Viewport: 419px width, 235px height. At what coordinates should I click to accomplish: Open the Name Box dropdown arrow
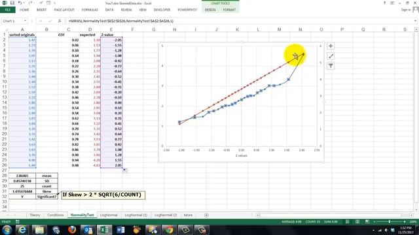(x=25, y=21)
